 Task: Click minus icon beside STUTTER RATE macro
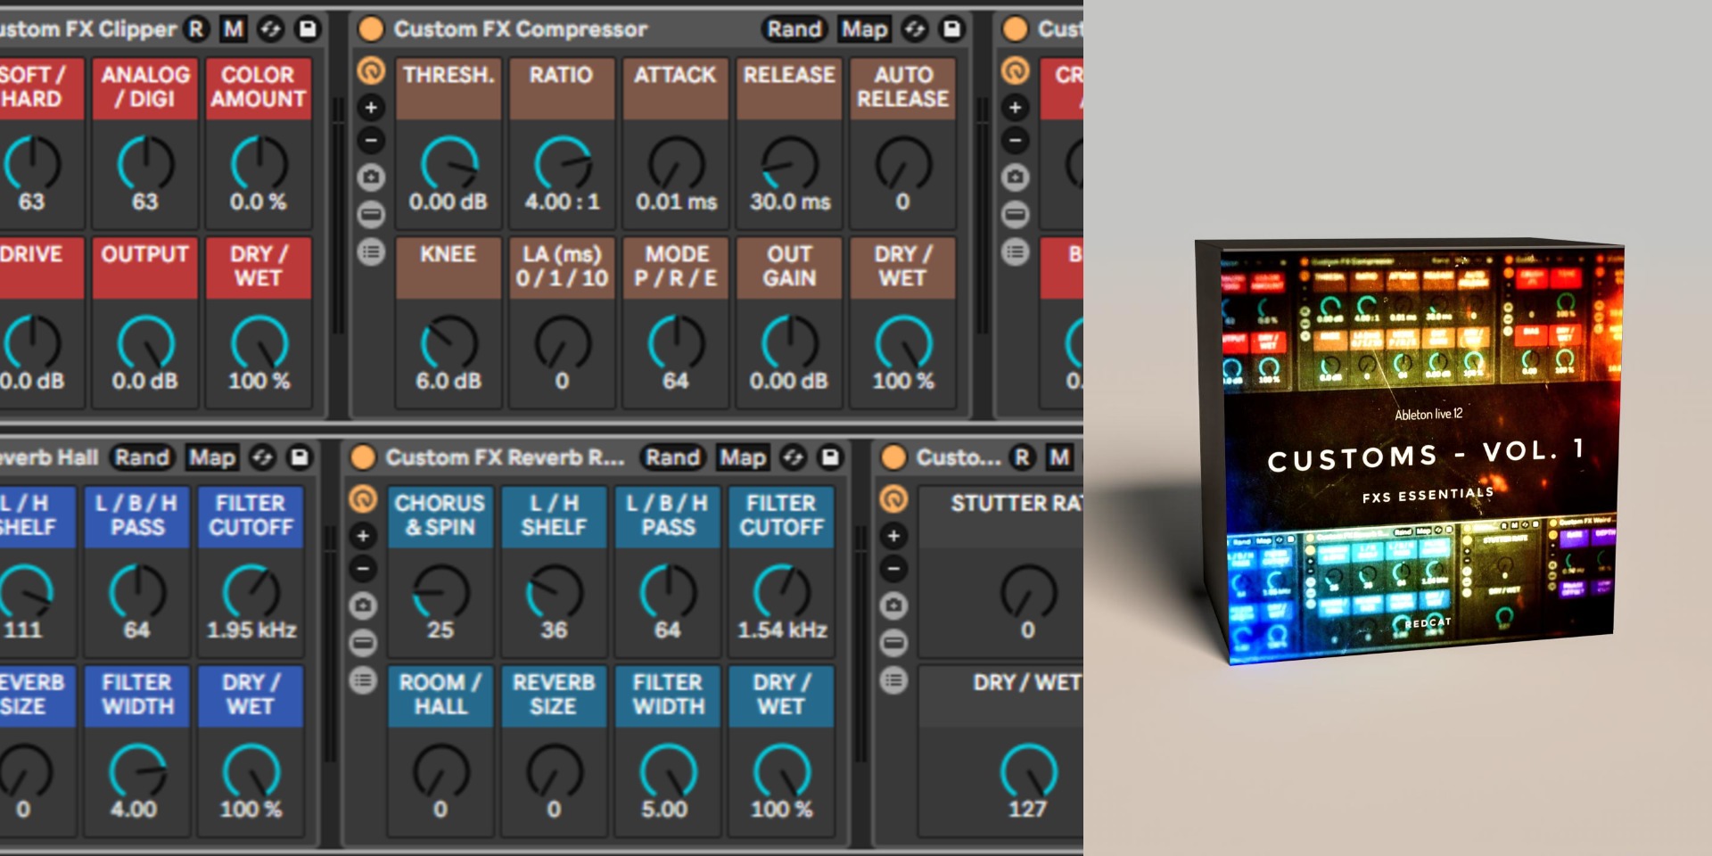tap(893, 569)
